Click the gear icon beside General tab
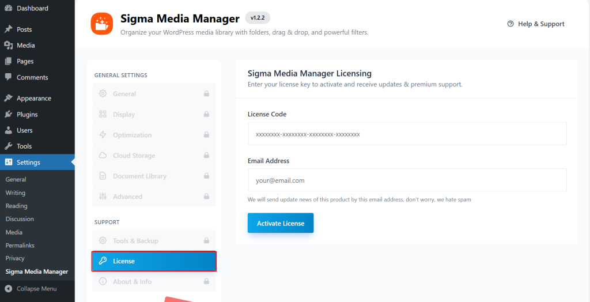This screenshot has height=302, width=590. tap(103, 94)
